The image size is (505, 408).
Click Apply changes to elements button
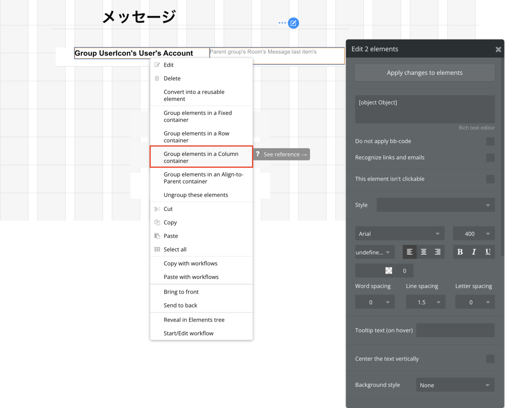coord(425,72)
